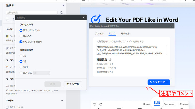Screen dimensions: 195x109
Task: Select the highlight annotation icon under ページ2
Action: 7,36
